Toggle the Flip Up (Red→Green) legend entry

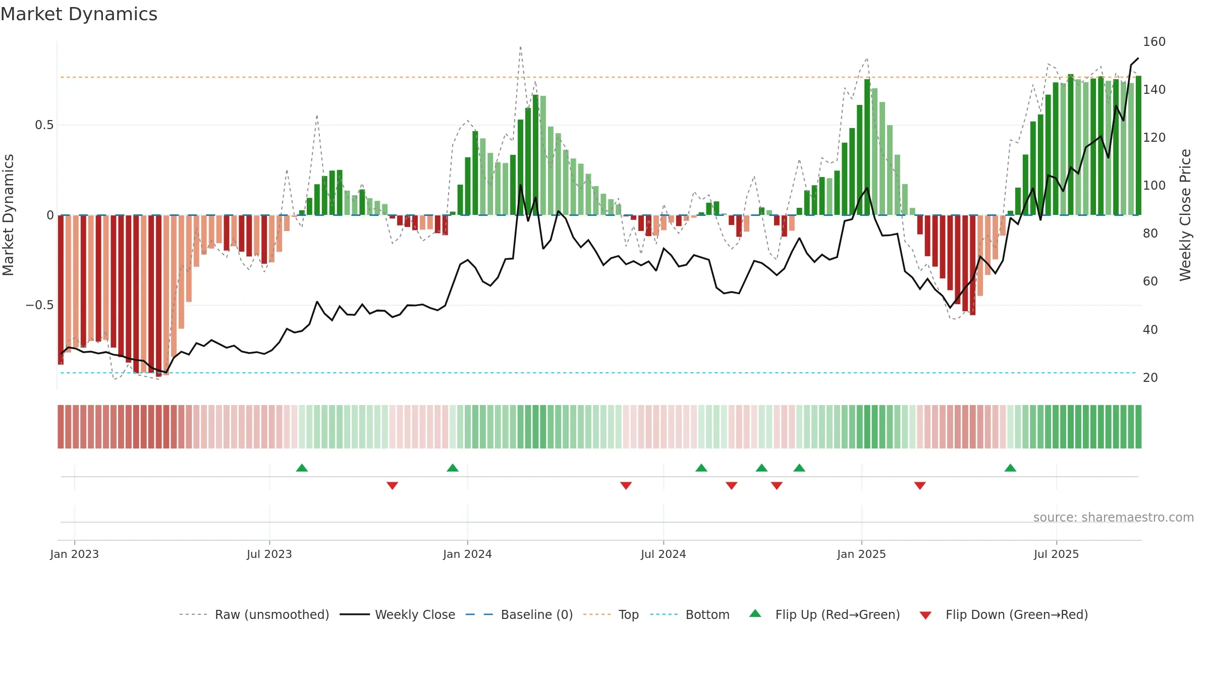coord(824,614)
